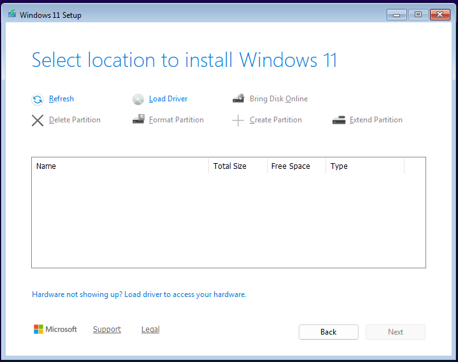Click the Load Driver disc icon
Viewport: 458px width, 362px height.
coord(138,99)
